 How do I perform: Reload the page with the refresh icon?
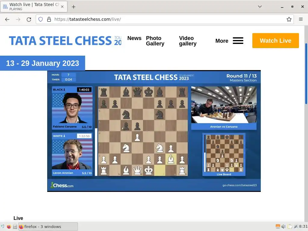(x=29, y=19)
